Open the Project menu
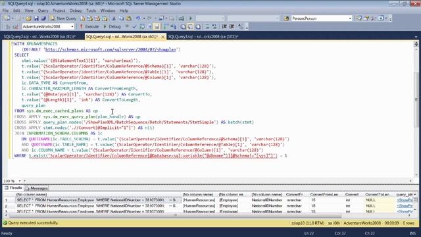The height and width of the screenshot is (237, 421). (x=59, y=11)
